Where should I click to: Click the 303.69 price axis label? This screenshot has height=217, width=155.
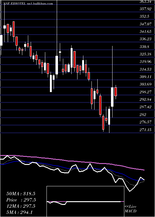coord(145,84)
